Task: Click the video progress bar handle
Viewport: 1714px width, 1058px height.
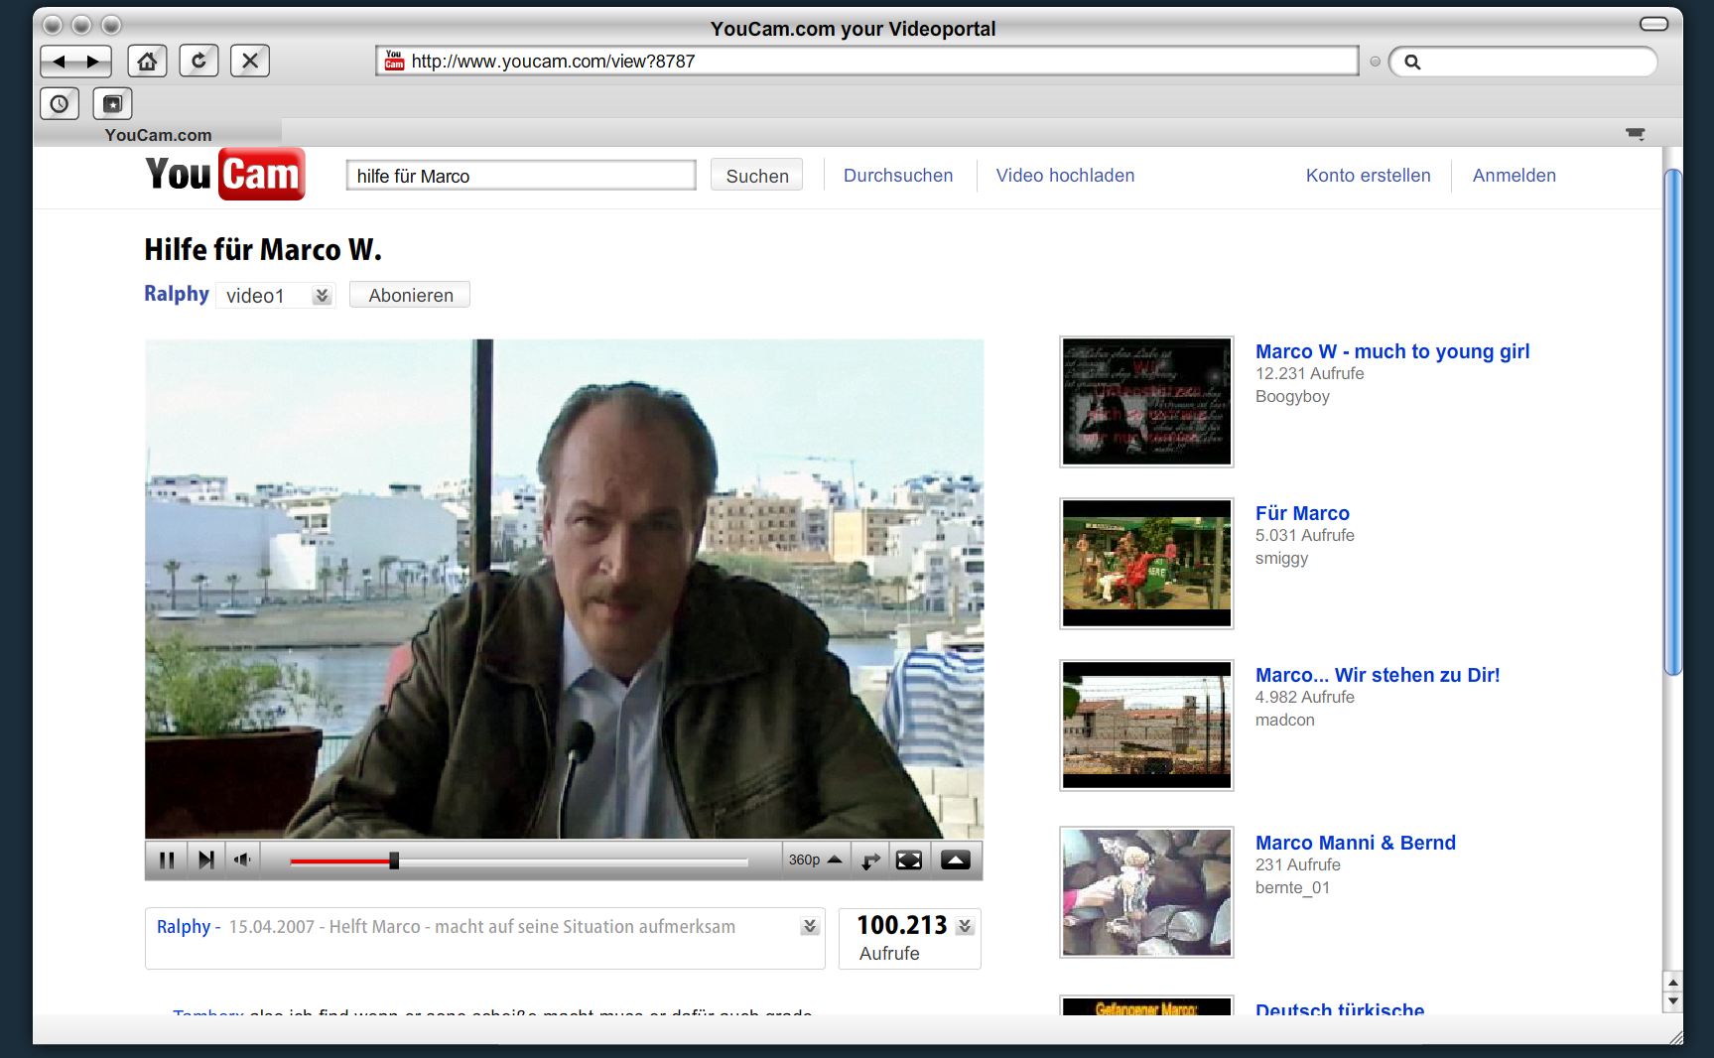Action: (x=394, y=860)
